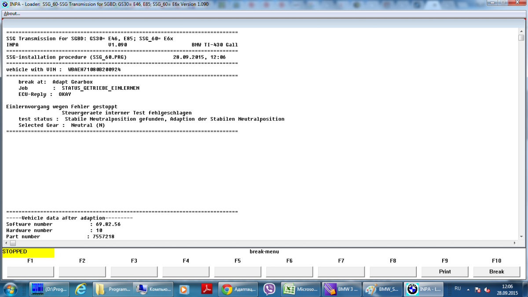The height and width of the screenshot is (297, 528).
Task: Open the Компью... taskbar window
Action: 154,290
